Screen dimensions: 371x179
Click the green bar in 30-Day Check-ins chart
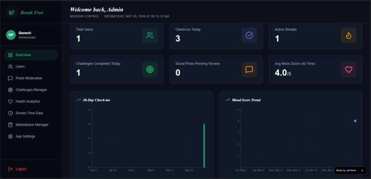204,145
